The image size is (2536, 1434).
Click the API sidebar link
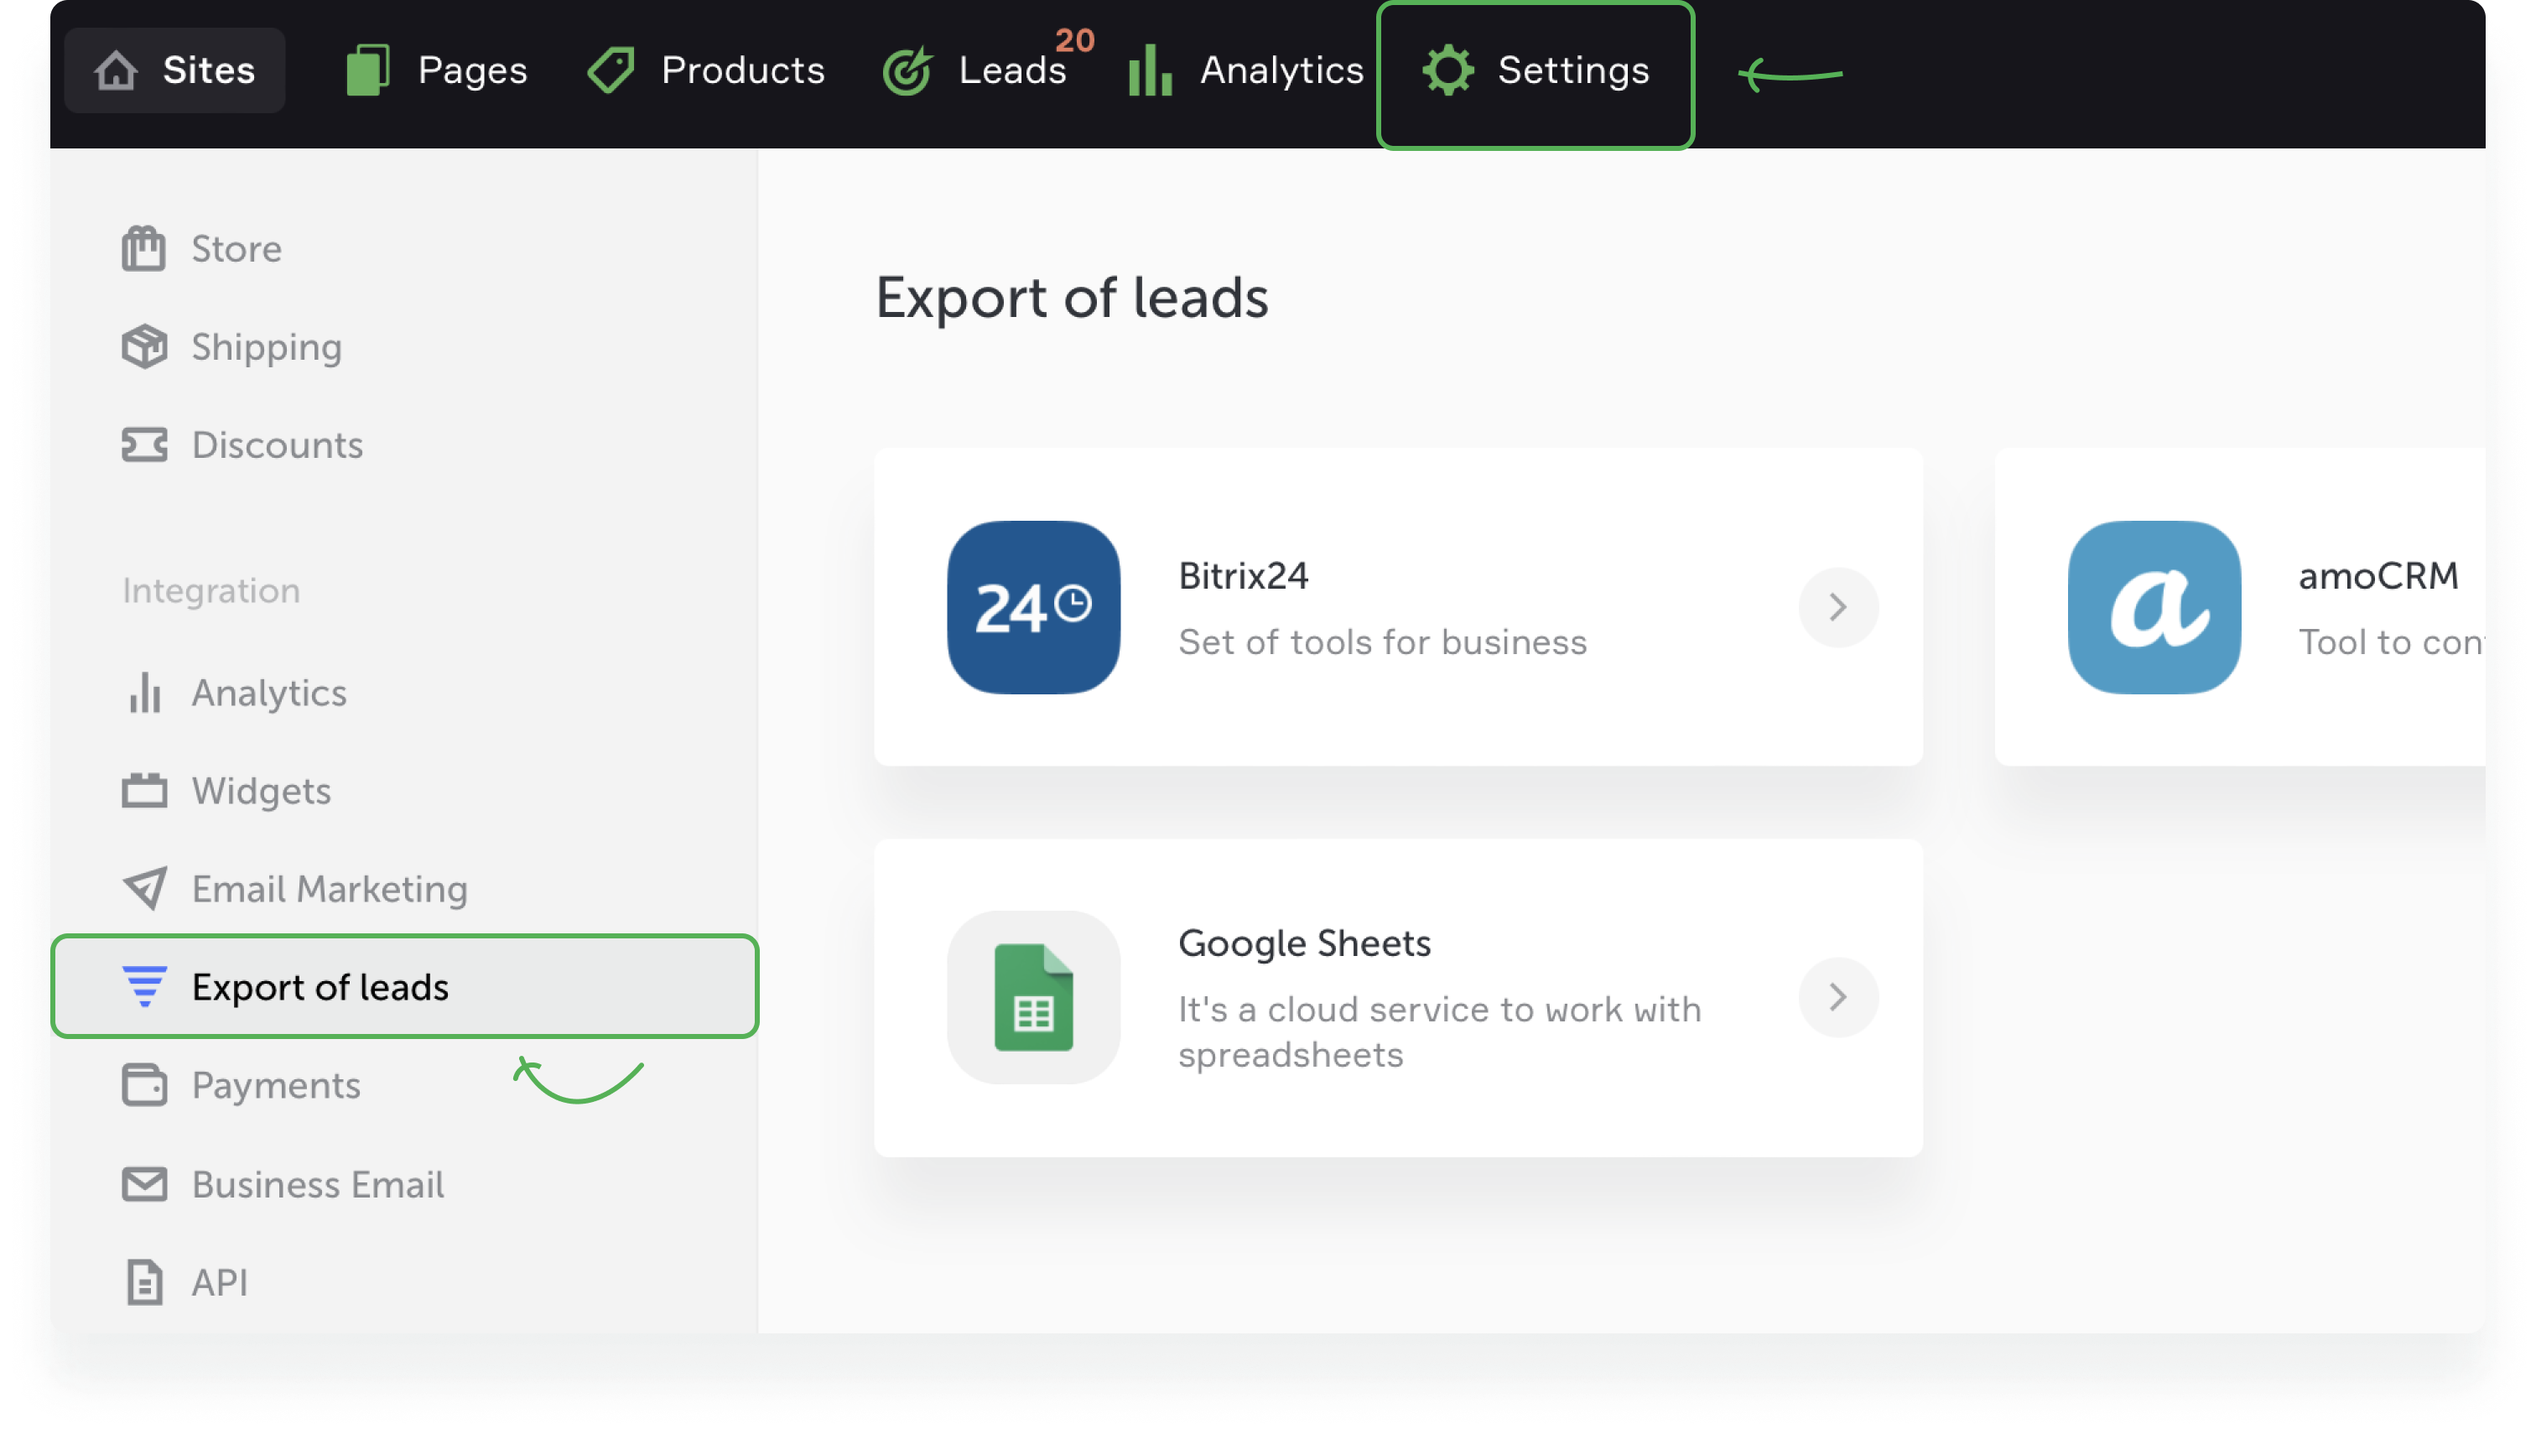[218, 1281]
